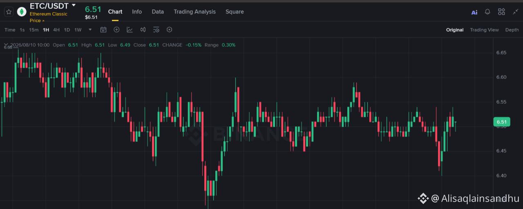
Task: Switch to the Chart tab
Action: coord(115,12)
